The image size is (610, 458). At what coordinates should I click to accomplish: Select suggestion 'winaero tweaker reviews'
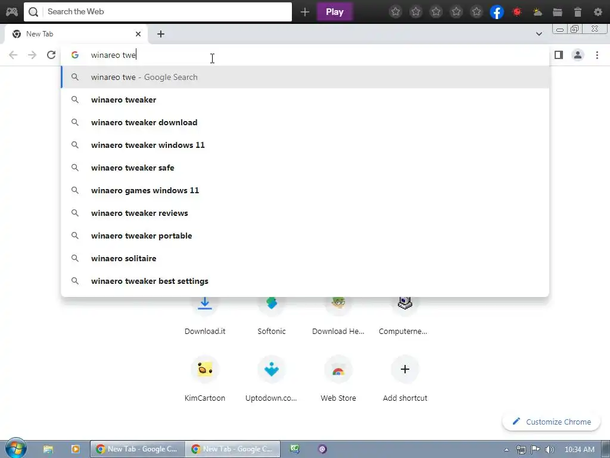coord(305,213)
